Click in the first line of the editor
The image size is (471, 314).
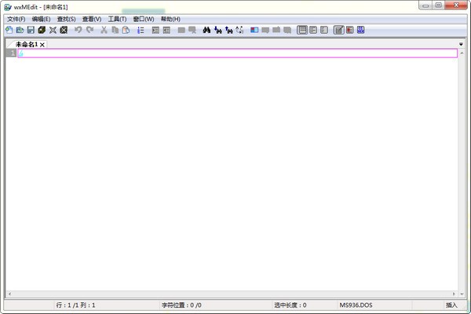[x=235, y=53]
